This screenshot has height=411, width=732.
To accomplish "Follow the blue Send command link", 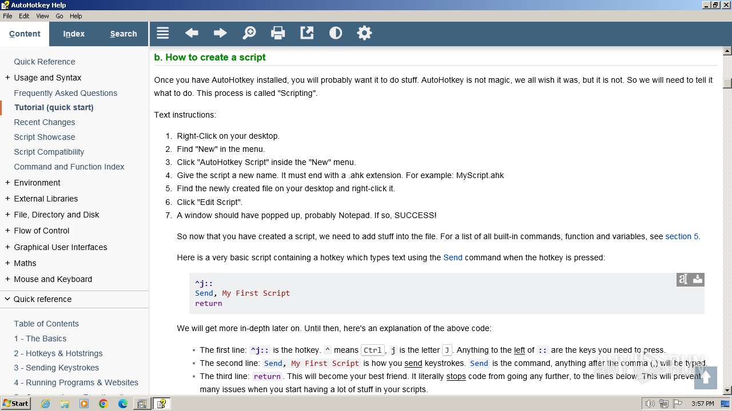I will pos(453,257).
